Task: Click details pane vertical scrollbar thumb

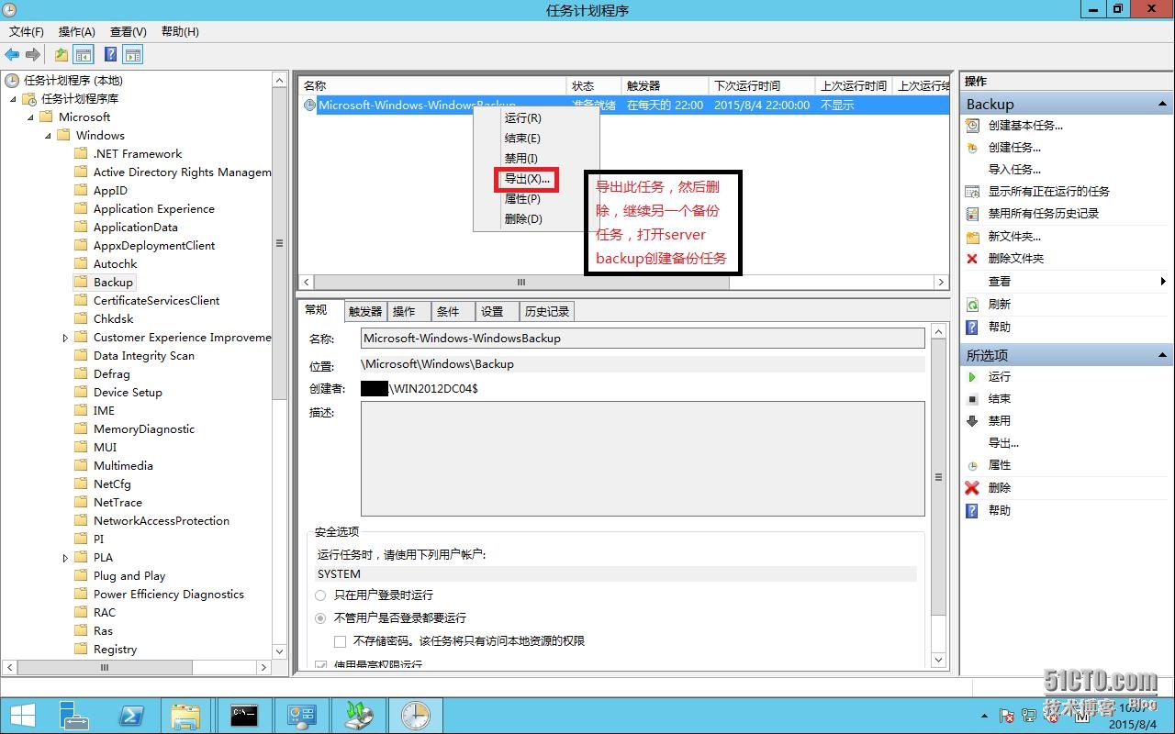Action: point(938,477)
